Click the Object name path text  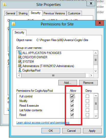tap(62, 40)
